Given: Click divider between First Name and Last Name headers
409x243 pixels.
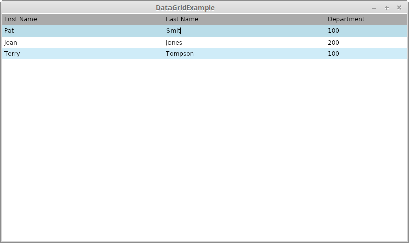Looking at the screenshot, I should pos(163,19).
